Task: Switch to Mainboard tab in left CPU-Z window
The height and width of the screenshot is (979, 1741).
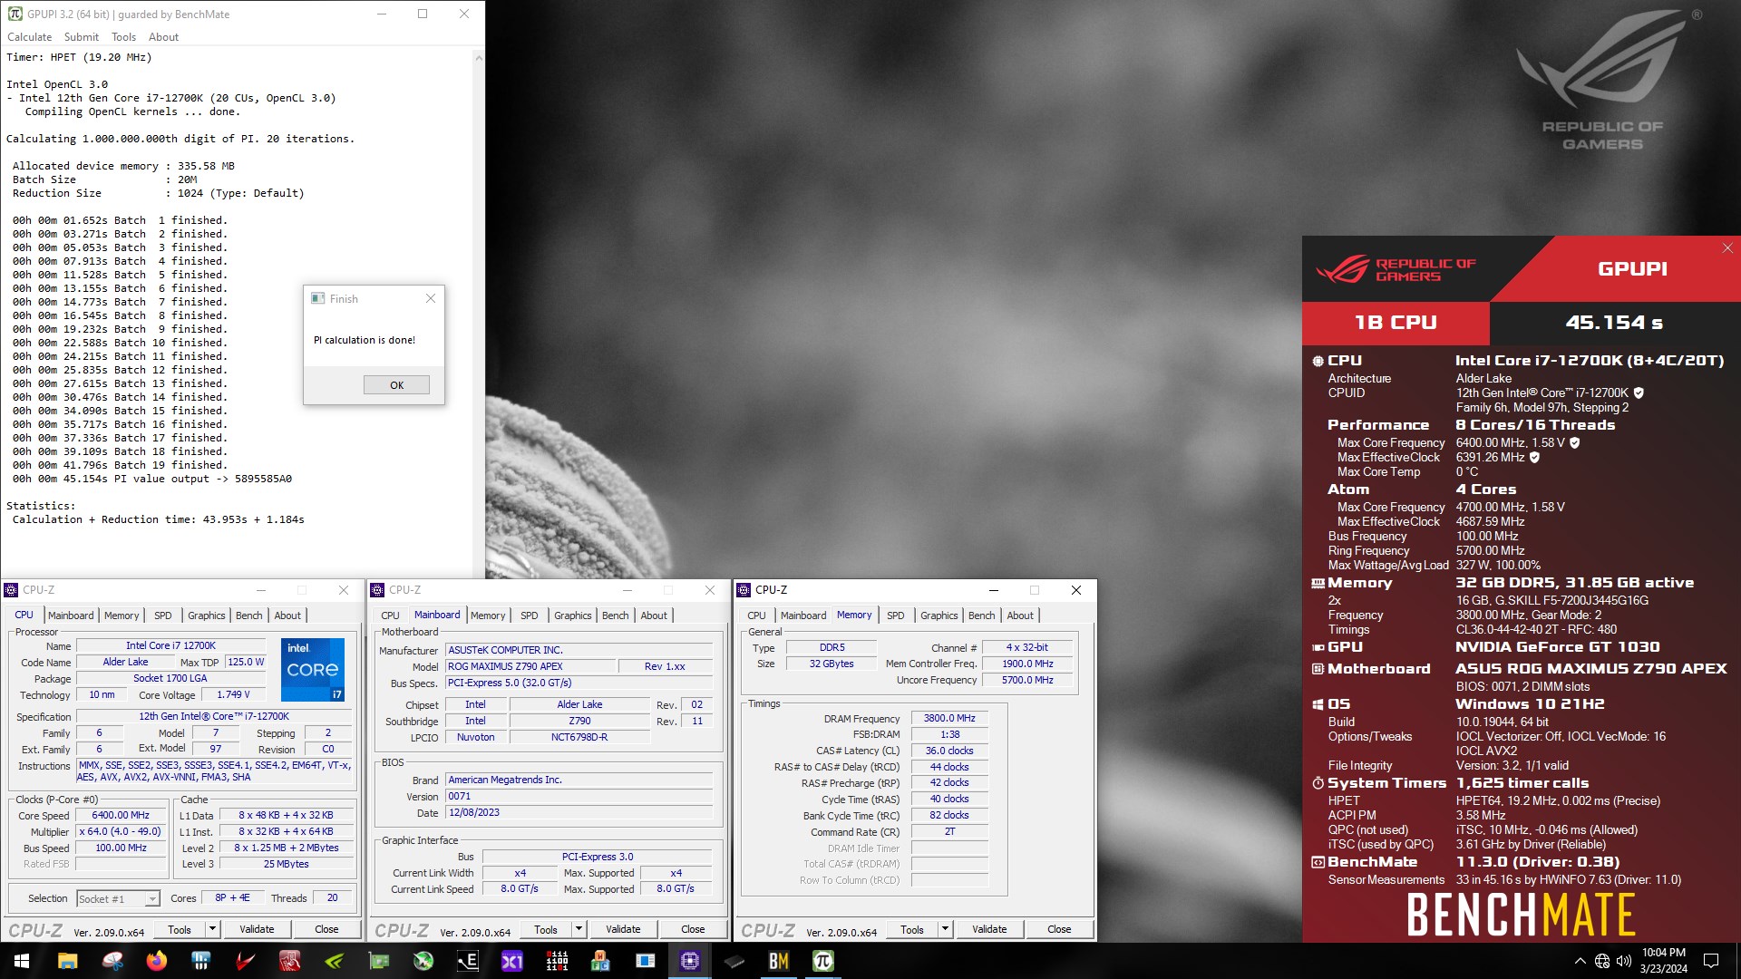Action: click(71, 616)
